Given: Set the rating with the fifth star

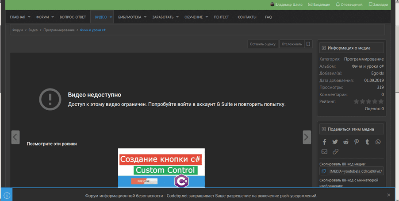Looking at the screenshot, I should coord(381,101).
